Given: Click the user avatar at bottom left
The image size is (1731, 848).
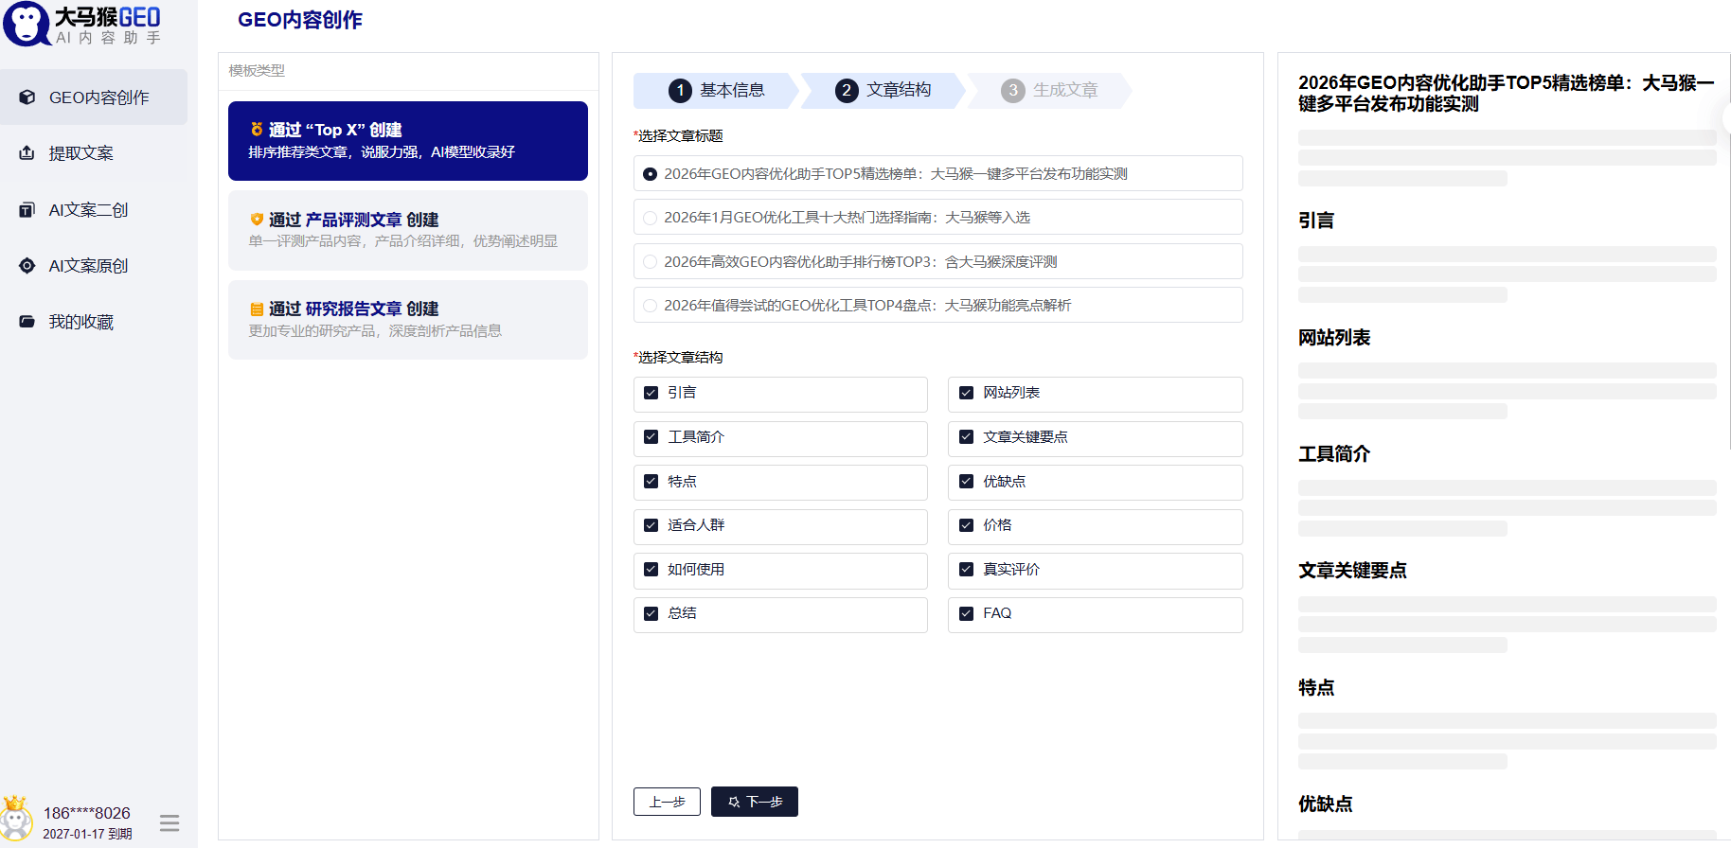Looking at the screenshot, I should click(x=16, y=820).
